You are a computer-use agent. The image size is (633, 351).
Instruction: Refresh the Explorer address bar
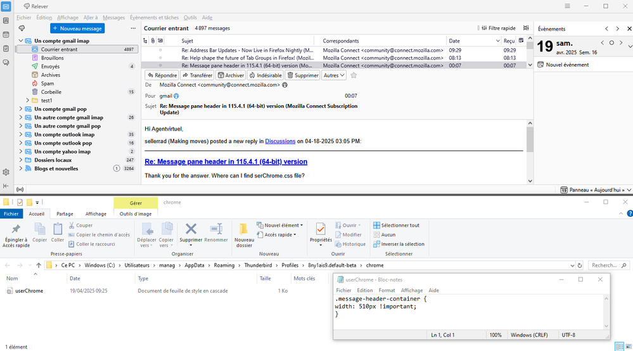tap(580, 265)
